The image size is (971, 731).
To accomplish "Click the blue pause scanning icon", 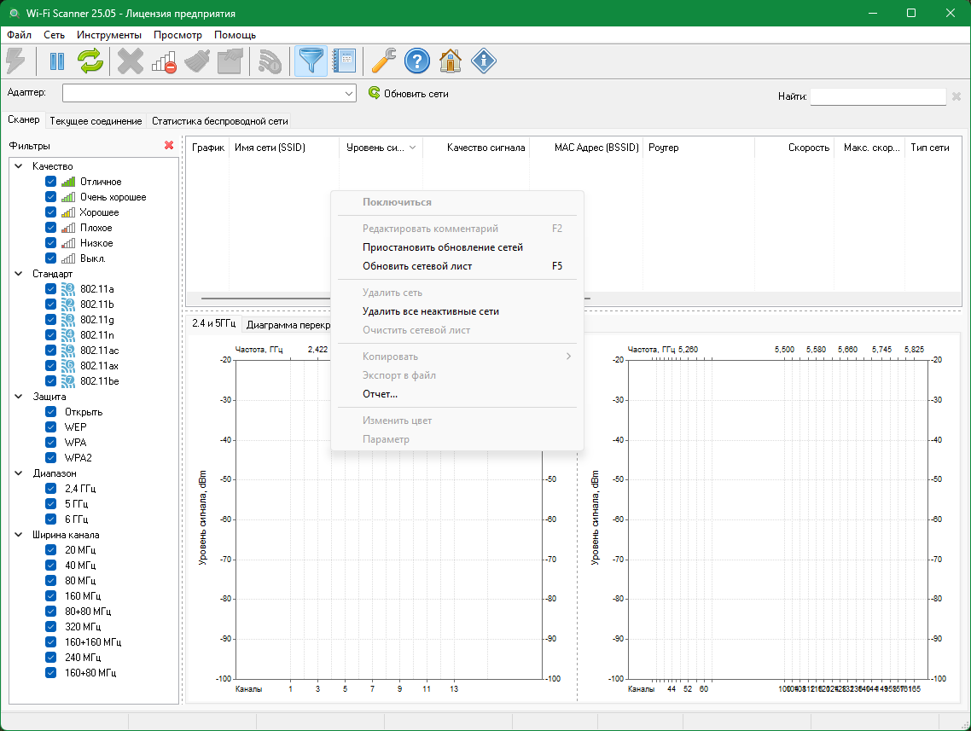I will coord(57,61).
